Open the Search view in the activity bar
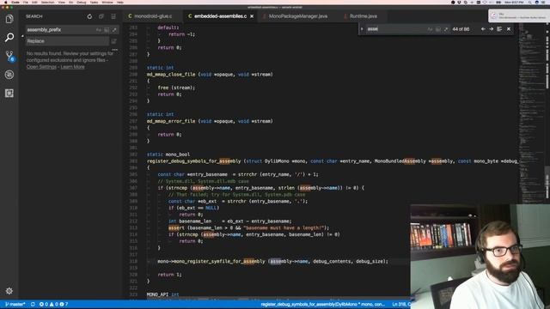The width and height of the screenshot is (550, 309). [9, 37]
